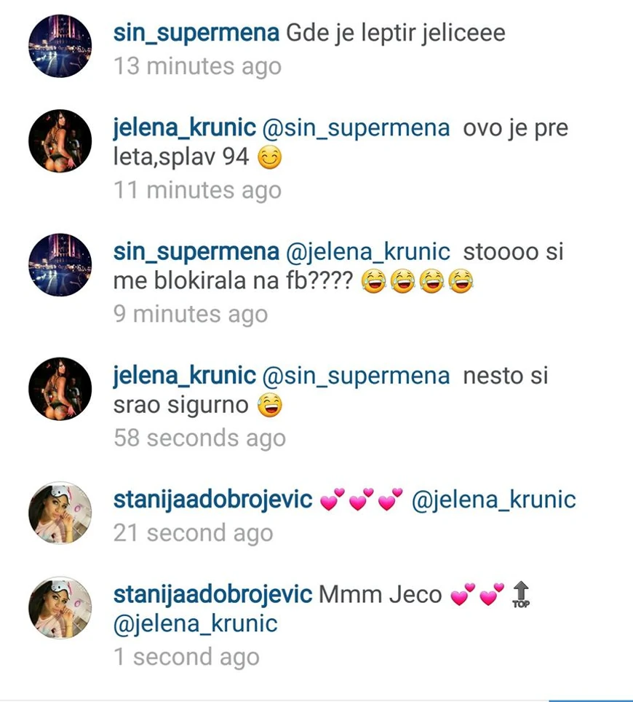Open @sin_supermena mention in "nesto si" comment
Image resolution: width=633 pixels, height=702 pixels.
(x=356, y=376)
